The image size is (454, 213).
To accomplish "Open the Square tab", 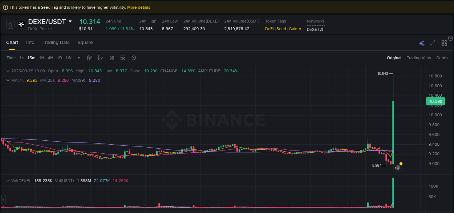I will (x=85, y=43).
